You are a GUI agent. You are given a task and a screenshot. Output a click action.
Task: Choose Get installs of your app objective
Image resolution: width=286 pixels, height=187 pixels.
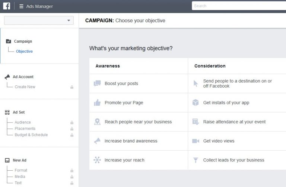pos(237,102)
